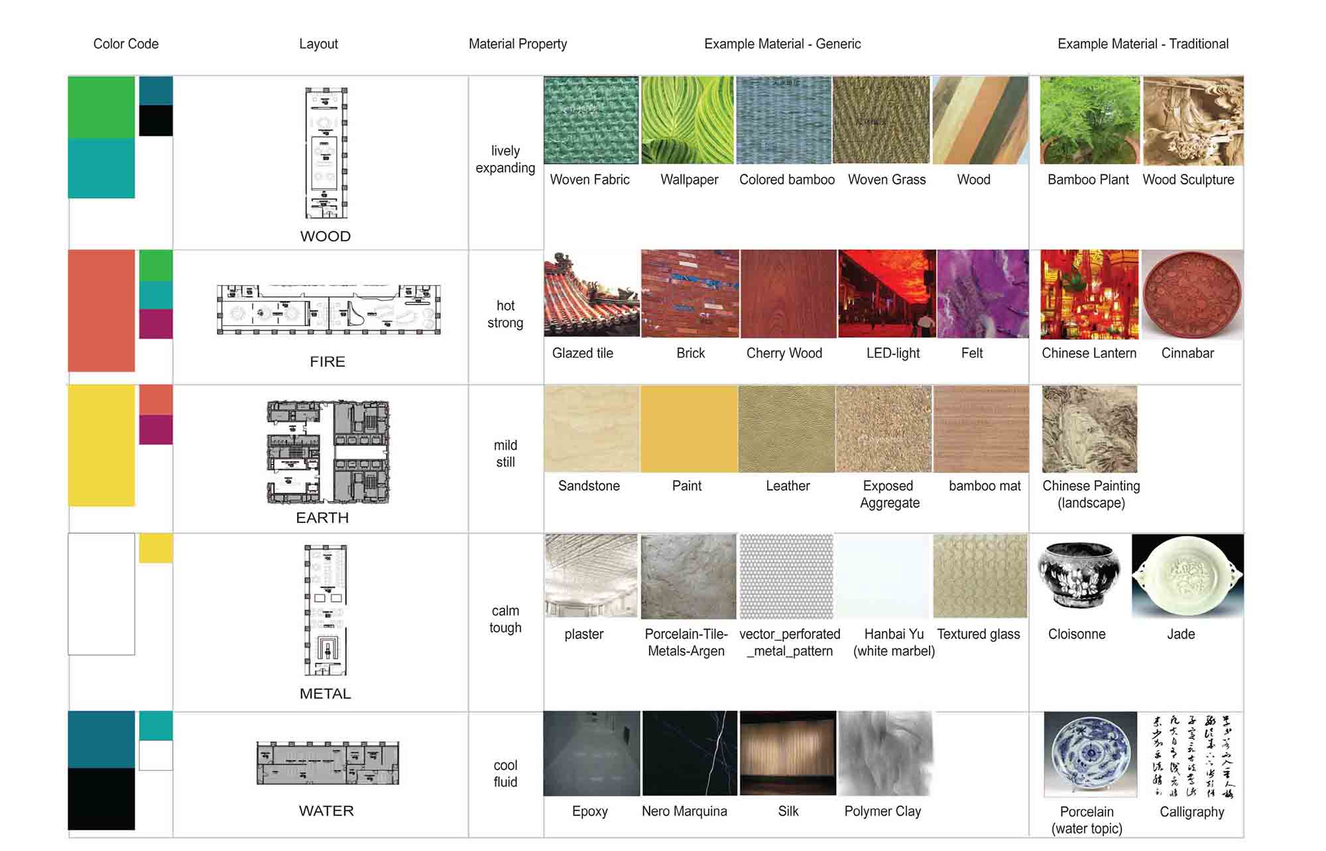Click the Chinese Lantern photo
This screenshot has height=851, width=1326.
(x=1089, y=294)
